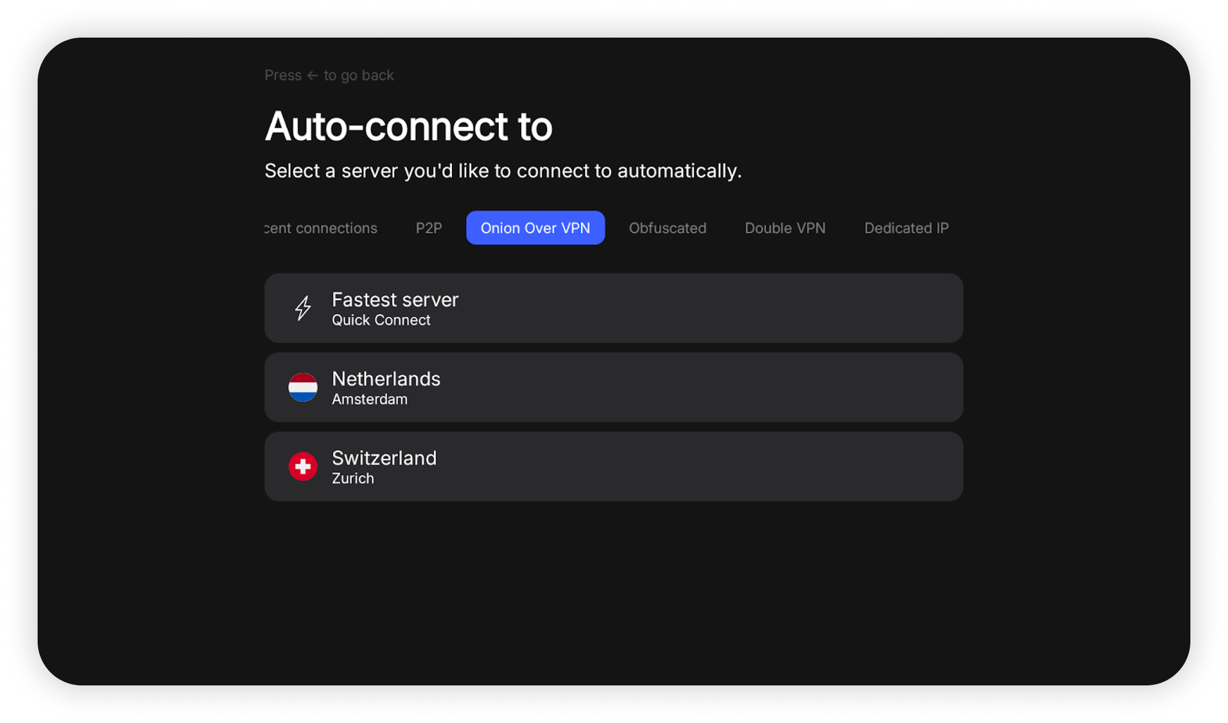Select the Onion Over VPN tab

(535, 228)
